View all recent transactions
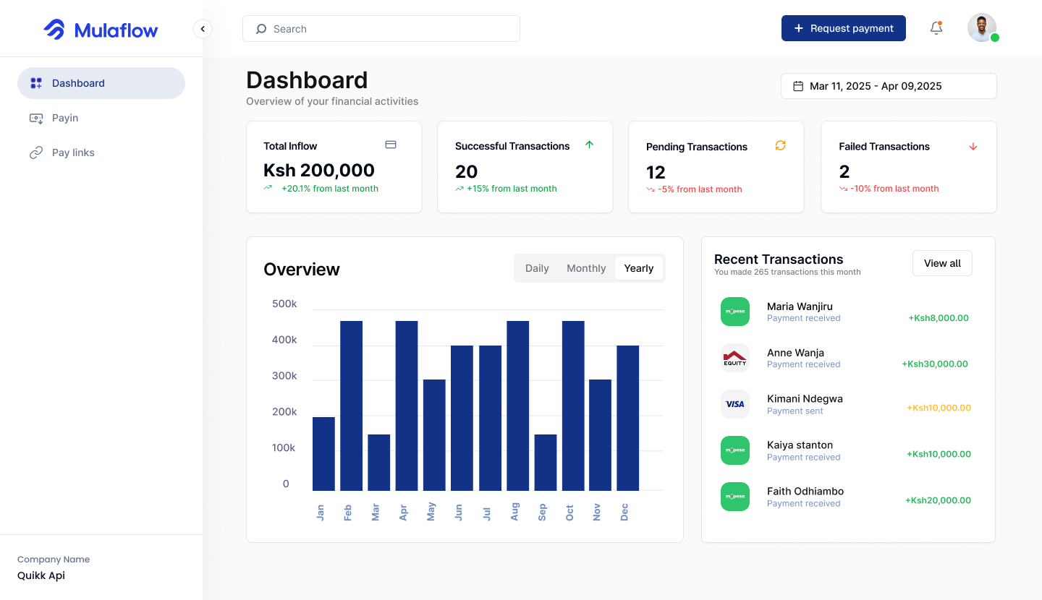The image size is (1042, 600). [x=942, y=262]
